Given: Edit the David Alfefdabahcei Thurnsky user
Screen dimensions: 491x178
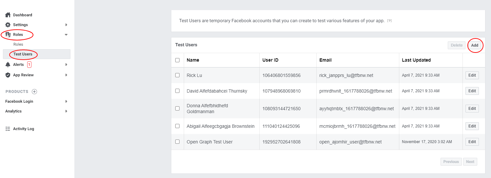Looking at the screenshot, I should click(472, 91).
